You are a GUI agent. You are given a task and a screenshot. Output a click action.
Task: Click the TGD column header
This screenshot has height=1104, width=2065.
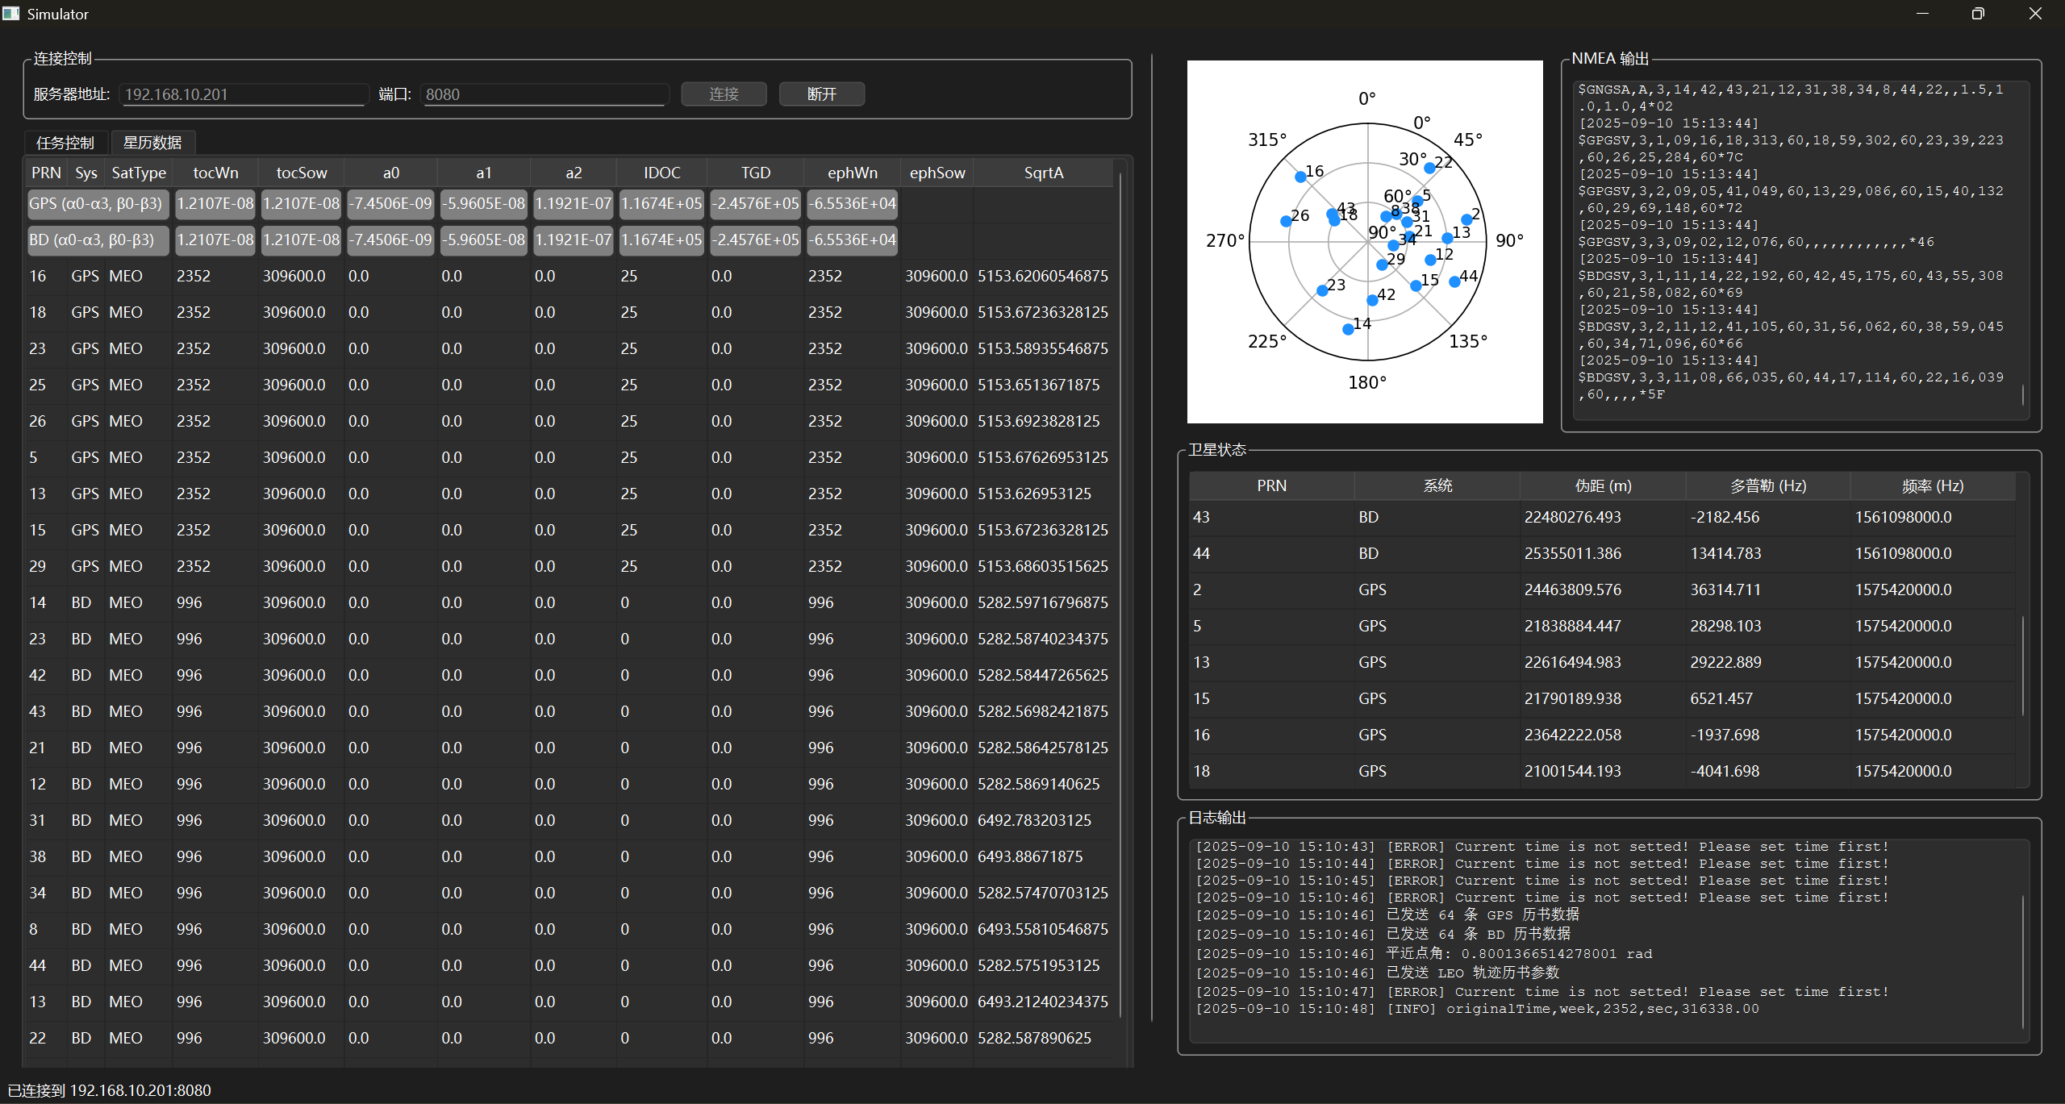click(756, 173)
